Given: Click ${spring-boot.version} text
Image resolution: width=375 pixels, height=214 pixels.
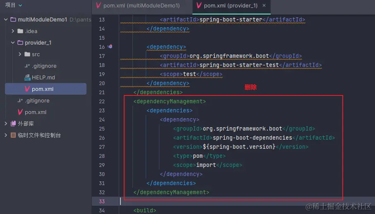Looking at the screenshot, I should tap(239, 147).
